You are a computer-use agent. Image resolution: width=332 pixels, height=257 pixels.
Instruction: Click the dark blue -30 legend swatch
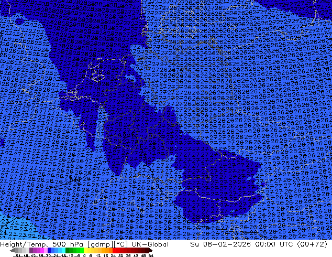tap(49, 250)
